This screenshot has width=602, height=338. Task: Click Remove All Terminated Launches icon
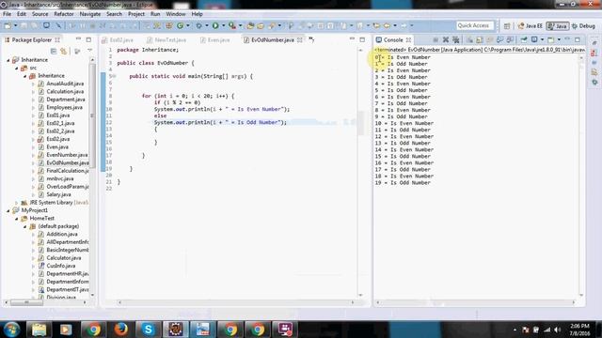456,39
